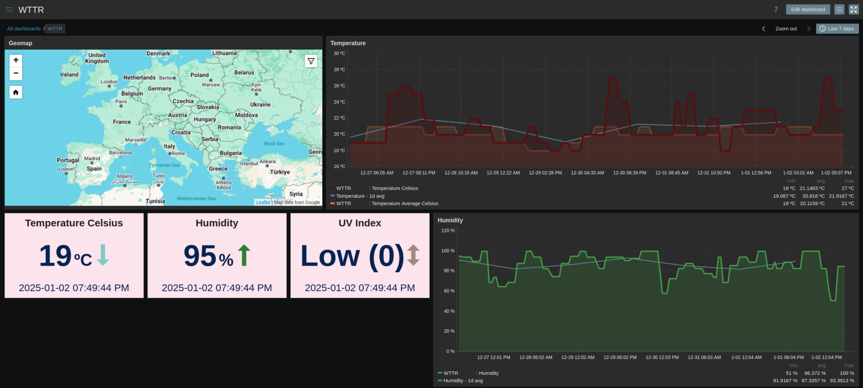Shift time range forward with the right chevron

808,28
